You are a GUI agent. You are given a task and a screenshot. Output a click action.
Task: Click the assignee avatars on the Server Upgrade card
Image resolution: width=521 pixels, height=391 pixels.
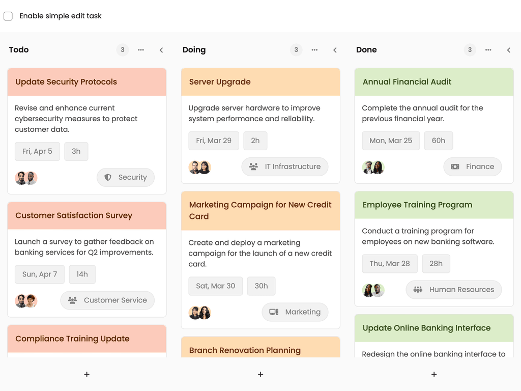coord(199,166)
